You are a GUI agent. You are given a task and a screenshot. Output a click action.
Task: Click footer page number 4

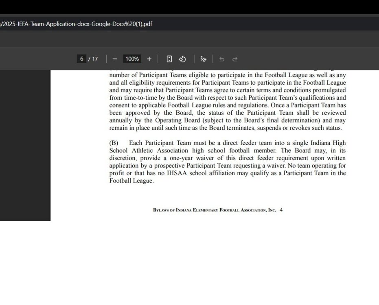281,209
